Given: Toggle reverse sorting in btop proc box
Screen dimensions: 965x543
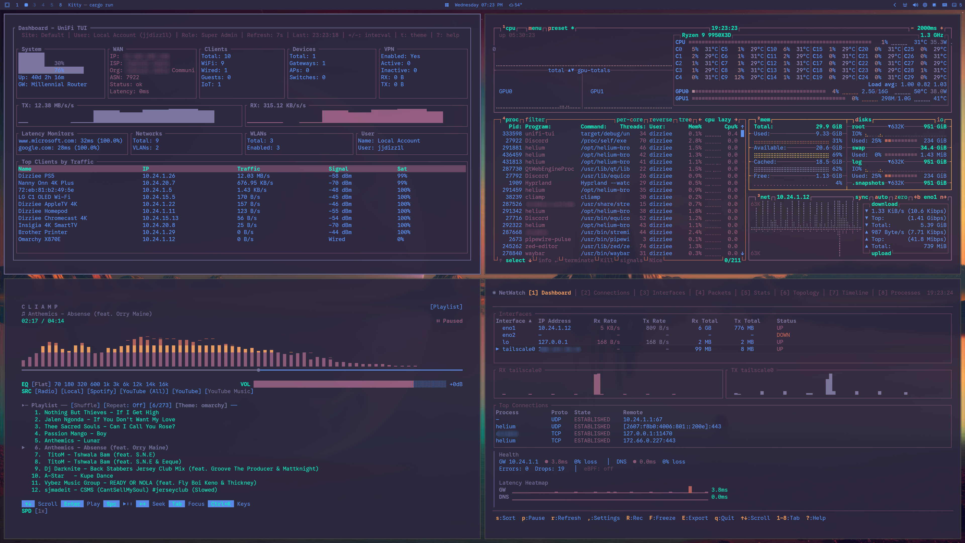Looking at the screenshot, I should pos(660,120).
